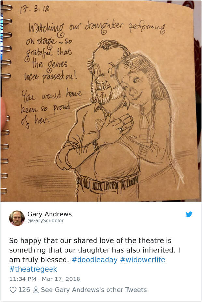Open the Gary Andrews display name
Image resolution: width=202 pixels, height=302 pixels.
50,214
